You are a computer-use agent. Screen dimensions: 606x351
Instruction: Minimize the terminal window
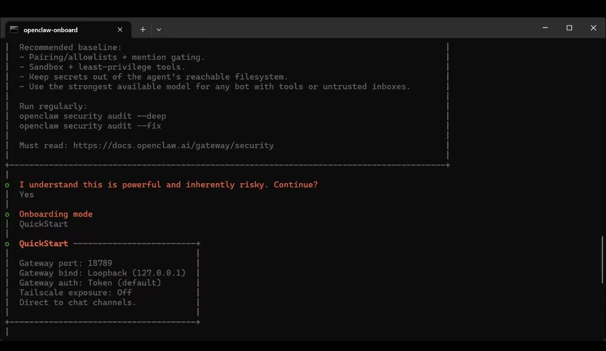point(545,28)
